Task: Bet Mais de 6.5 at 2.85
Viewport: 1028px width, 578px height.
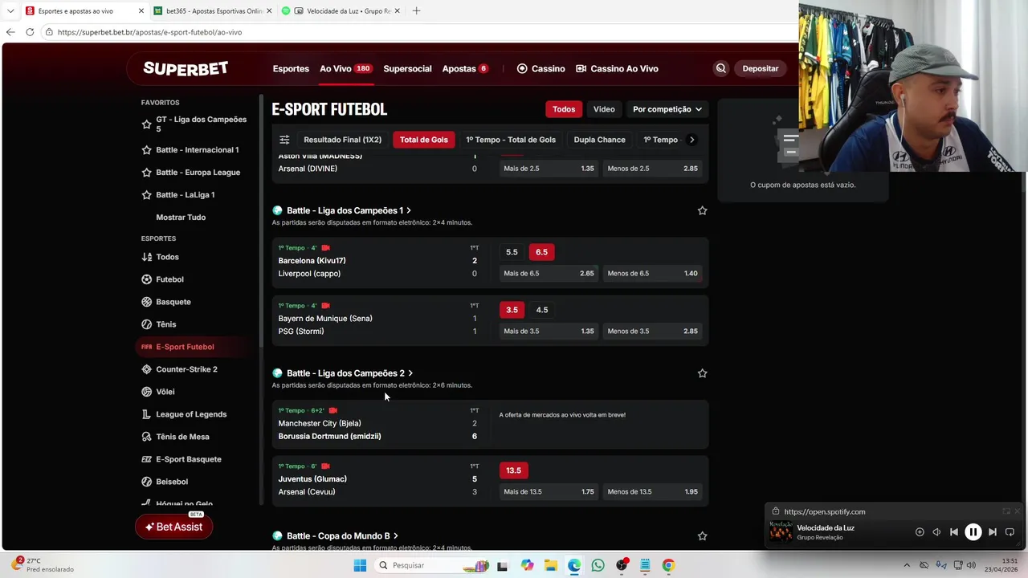Action: point(549,273)
